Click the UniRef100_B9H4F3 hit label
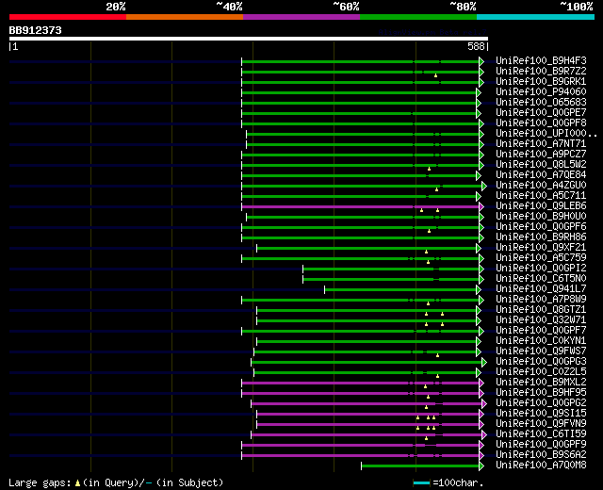This screenshot has height=490, width=603. point(541,60)
